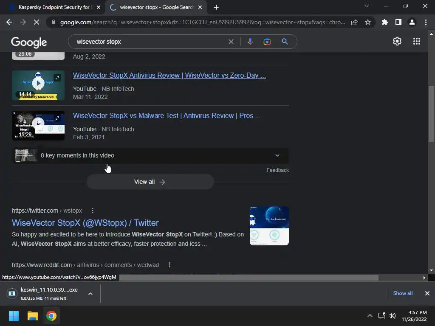Close the downloads bar
The image size is (435, 326).
click(x=427, y=293)
